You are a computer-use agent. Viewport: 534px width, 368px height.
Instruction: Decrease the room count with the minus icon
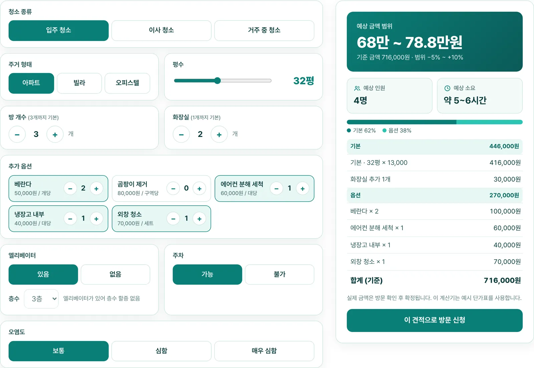point(17,134)
